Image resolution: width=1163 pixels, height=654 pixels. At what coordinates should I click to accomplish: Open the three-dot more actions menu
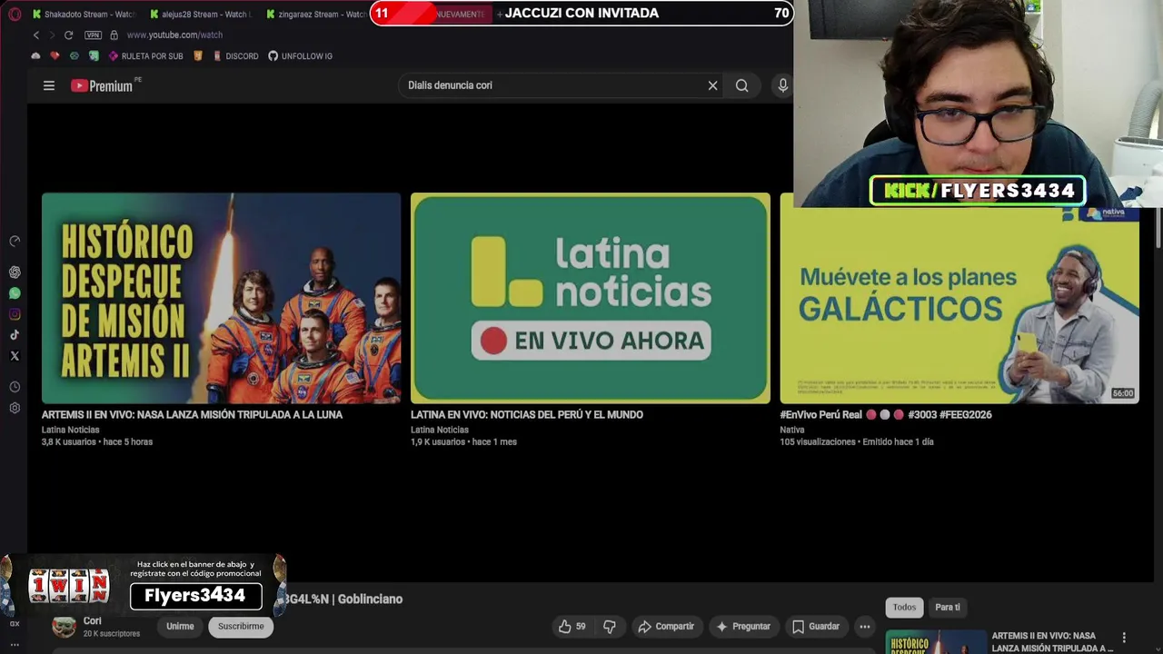[x=865, y=626]
